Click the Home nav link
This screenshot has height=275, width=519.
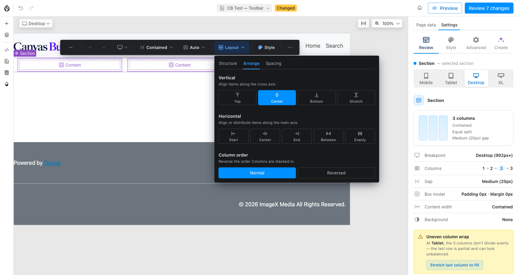tap(313, 46)
